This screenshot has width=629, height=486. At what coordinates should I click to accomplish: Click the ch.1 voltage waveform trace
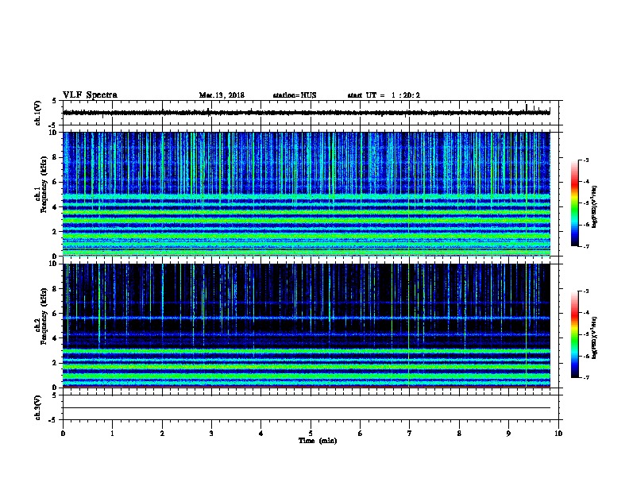[x=307, y=113]
